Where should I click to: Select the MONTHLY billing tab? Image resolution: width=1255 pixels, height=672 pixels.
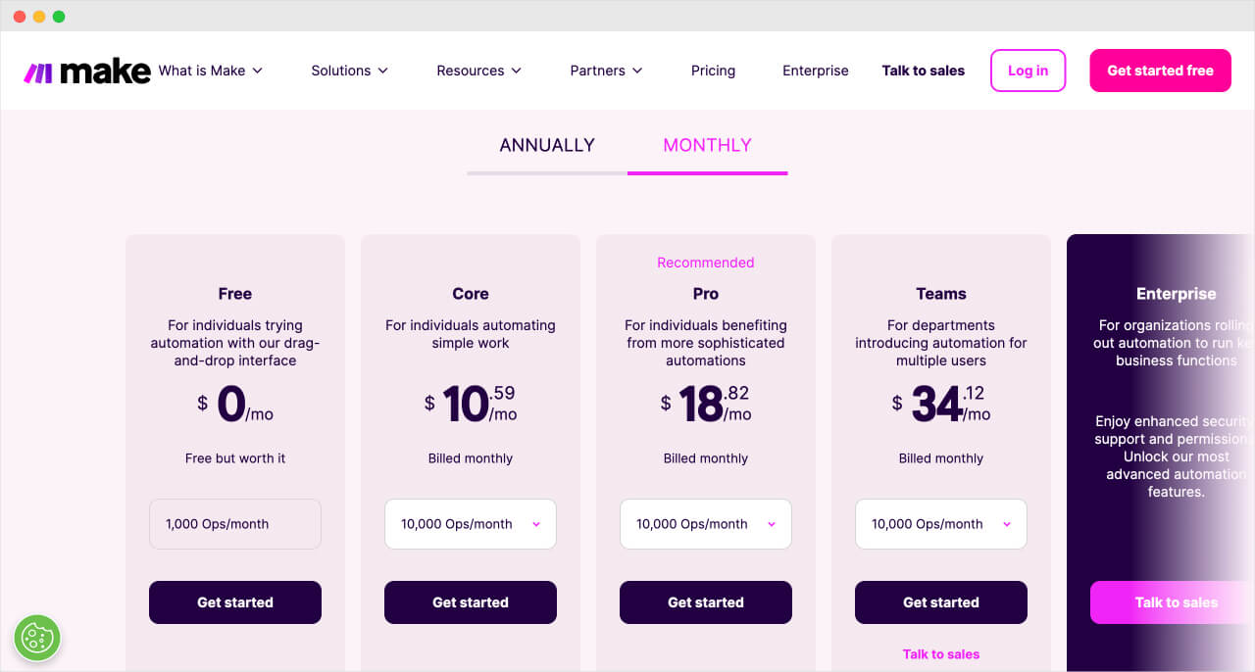[707, 144]
